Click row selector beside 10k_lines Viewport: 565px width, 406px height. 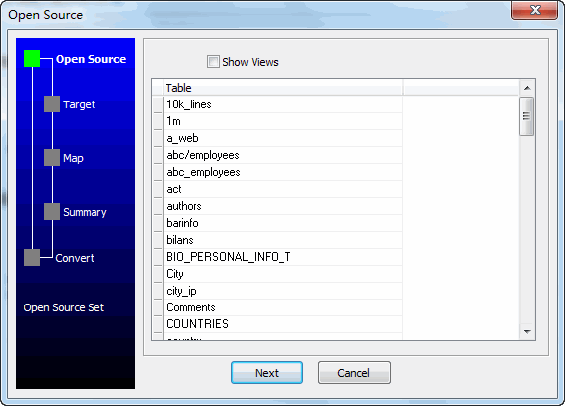coord(158,104)
